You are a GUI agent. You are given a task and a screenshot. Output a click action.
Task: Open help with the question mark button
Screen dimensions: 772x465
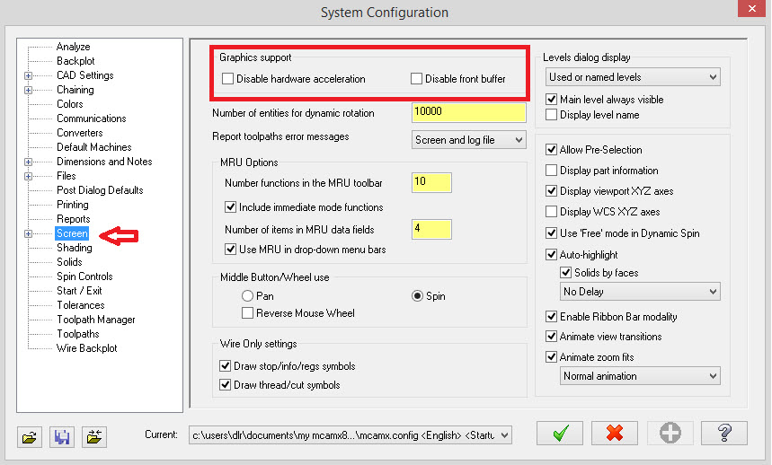[x=724, y=434]
